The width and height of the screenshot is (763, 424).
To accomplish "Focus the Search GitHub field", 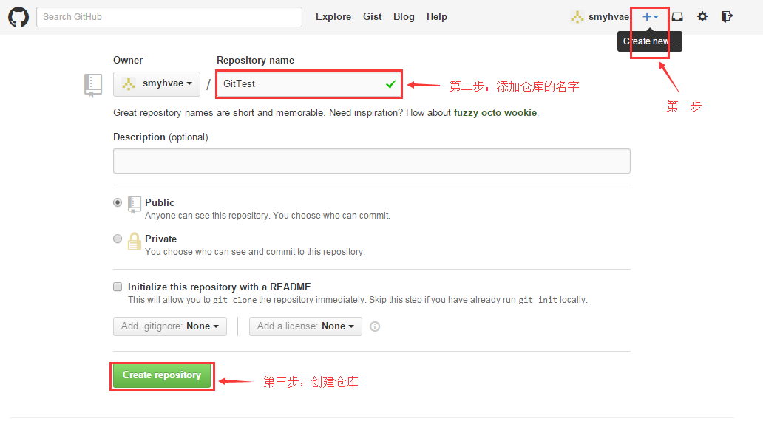I will click(x=169, y=17).
